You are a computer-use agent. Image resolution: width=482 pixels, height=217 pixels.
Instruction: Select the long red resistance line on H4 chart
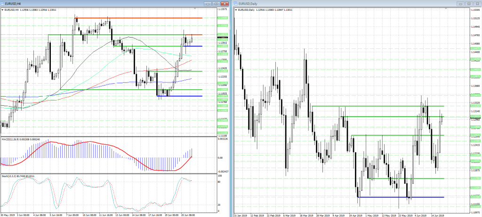[x=138, y=18]
